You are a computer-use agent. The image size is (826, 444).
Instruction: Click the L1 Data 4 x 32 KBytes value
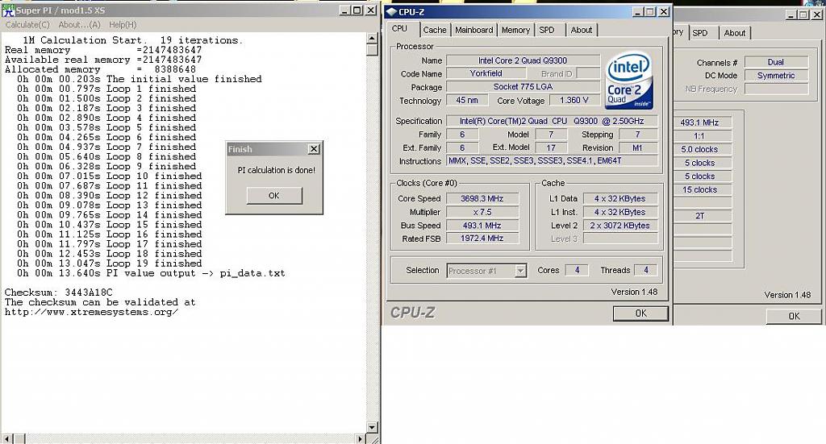pos(620,198)
